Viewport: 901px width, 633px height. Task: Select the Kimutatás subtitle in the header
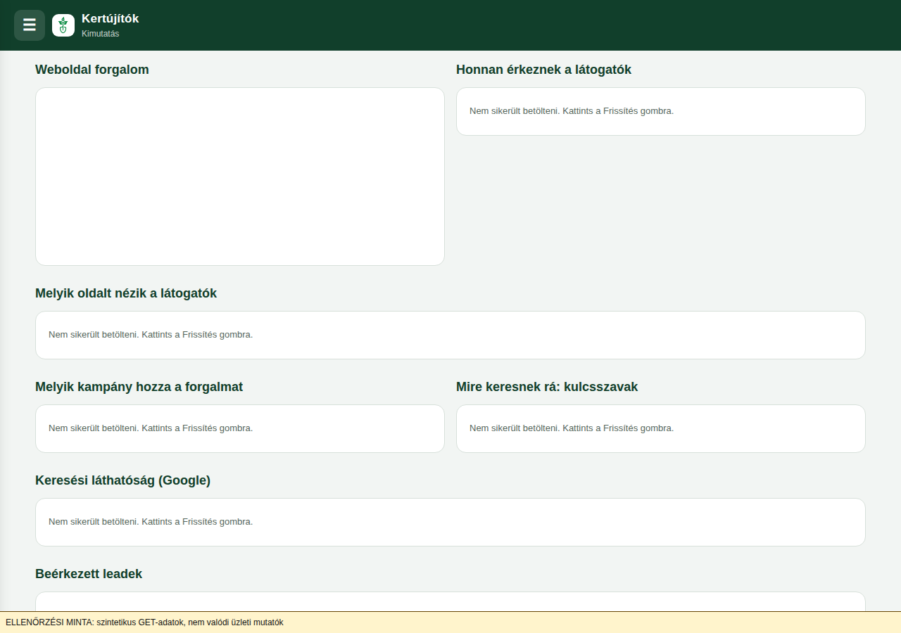[101, 34]
